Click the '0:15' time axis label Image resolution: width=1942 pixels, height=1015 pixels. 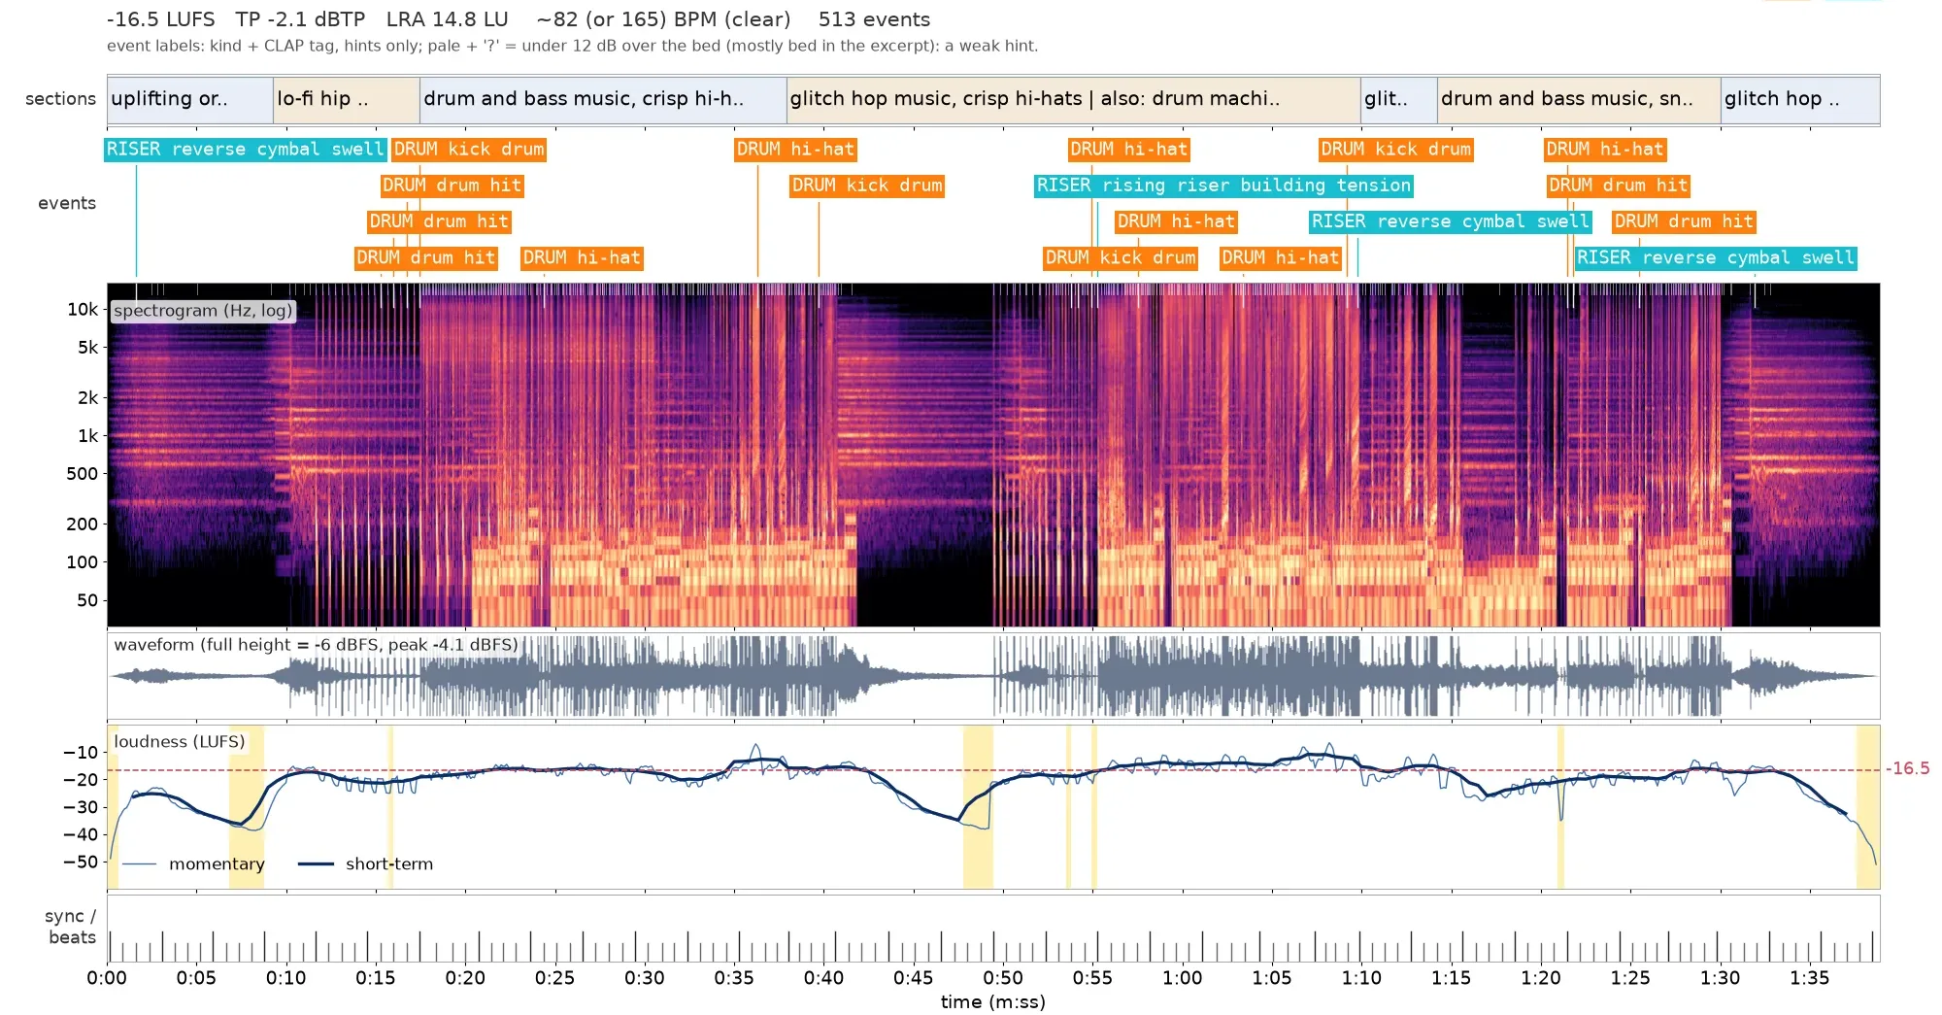point(376,978)
